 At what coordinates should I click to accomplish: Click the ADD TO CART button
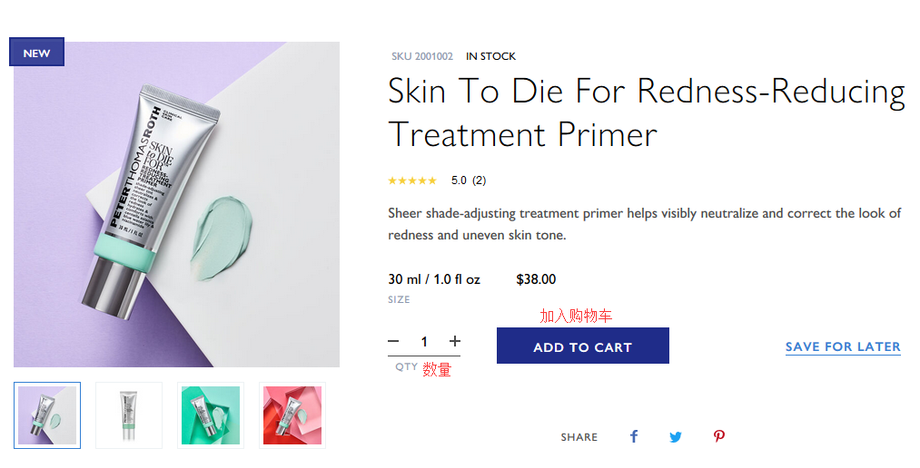click(x=582, y=346)
